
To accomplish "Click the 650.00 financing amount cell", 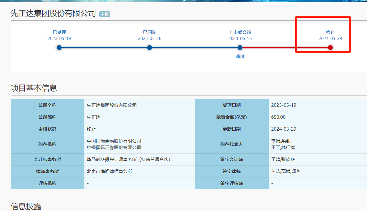I will [x=278, y=117].
